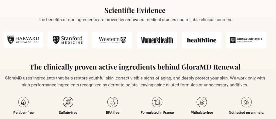Screen dimensions: 276x119
Task: Click the BPA free flask icon
Action: [112, 102]
